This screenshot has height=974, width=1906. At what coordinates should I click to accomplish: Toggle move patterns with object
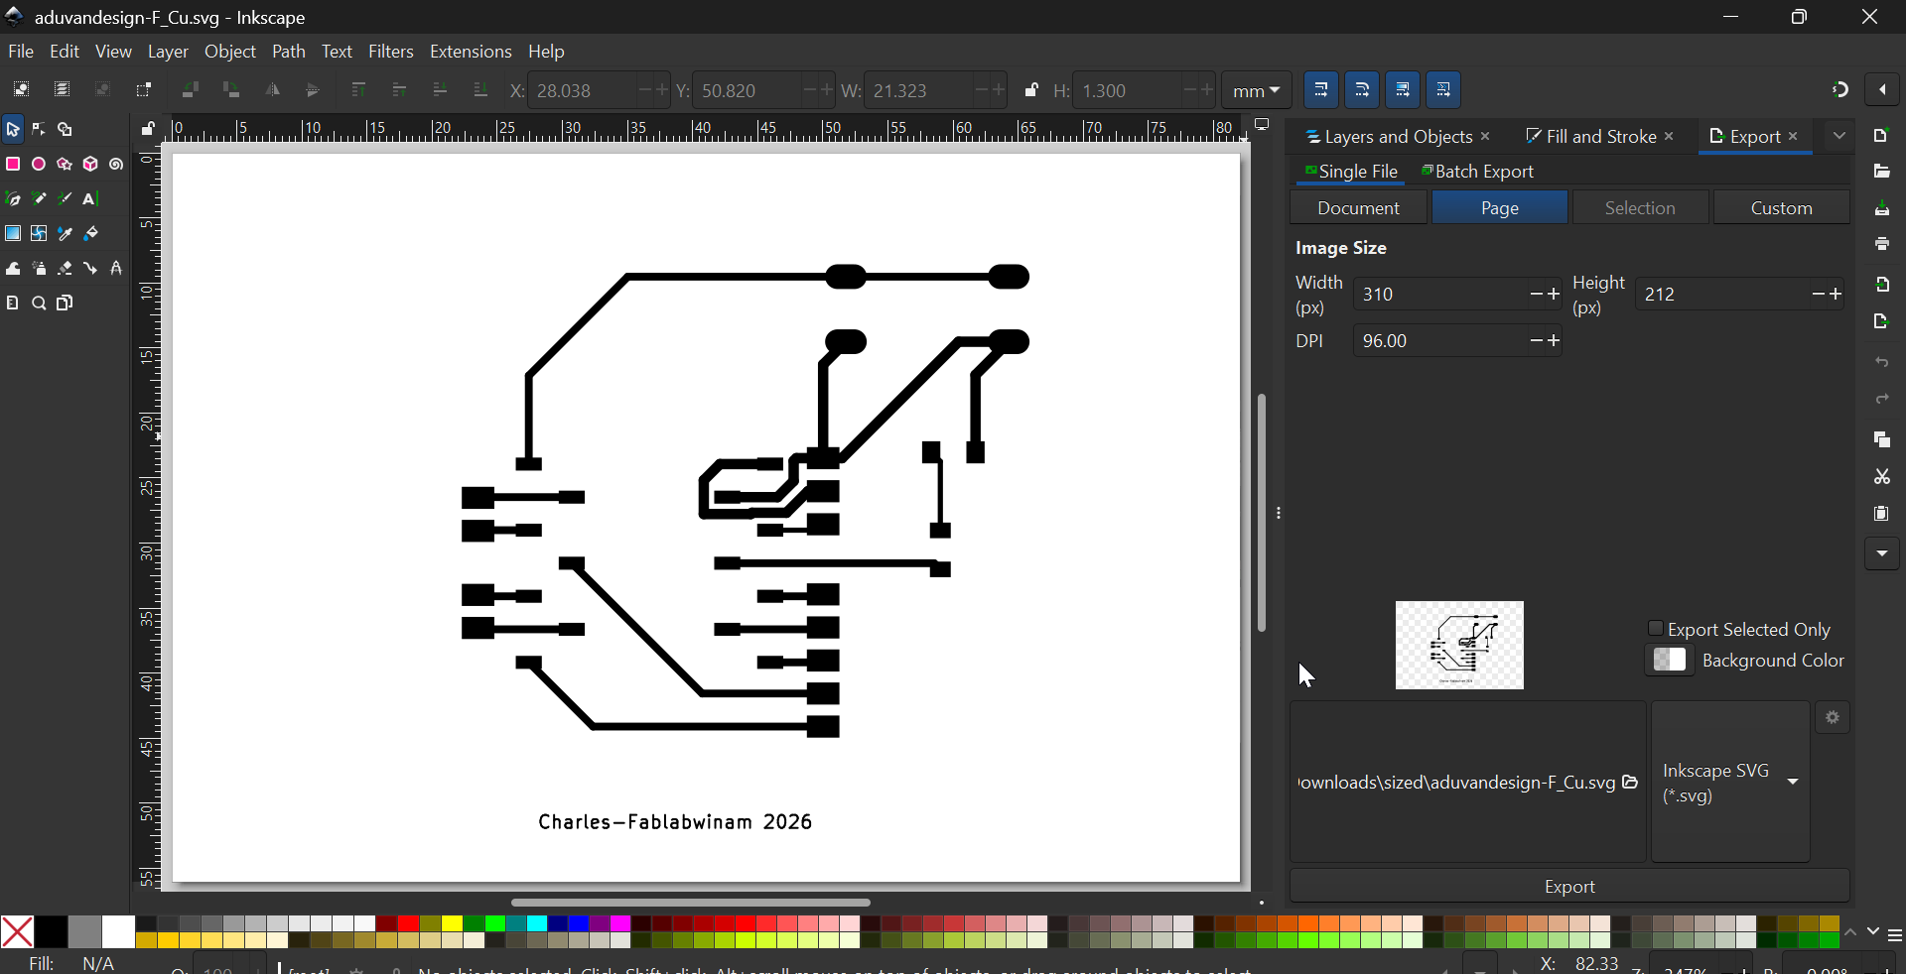[1444, 90]
